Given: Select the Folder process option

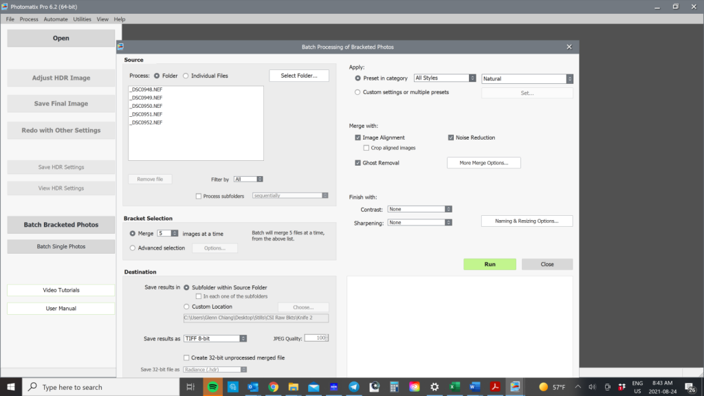Looking at the screenshot, I should [157, 76].
